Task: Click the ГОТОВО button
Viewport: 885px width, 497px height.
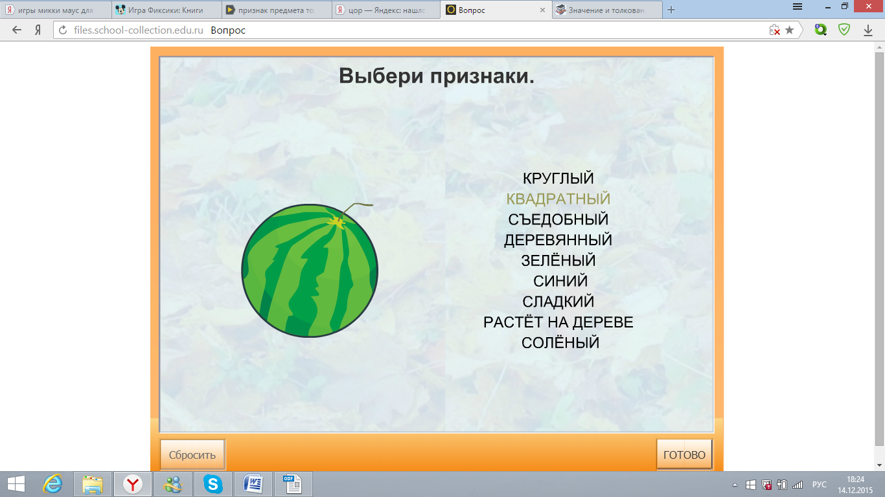Action: click(684, 454)
